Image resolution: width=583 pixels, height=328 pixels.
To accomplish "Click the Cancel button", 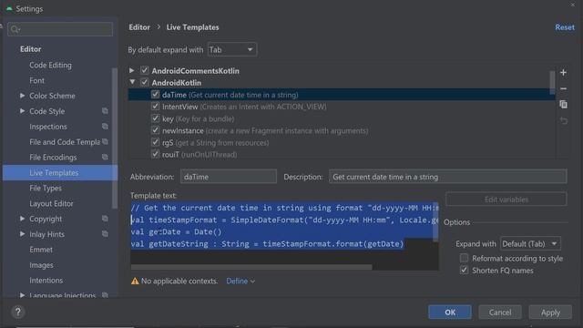I will [x=500, y=312].
